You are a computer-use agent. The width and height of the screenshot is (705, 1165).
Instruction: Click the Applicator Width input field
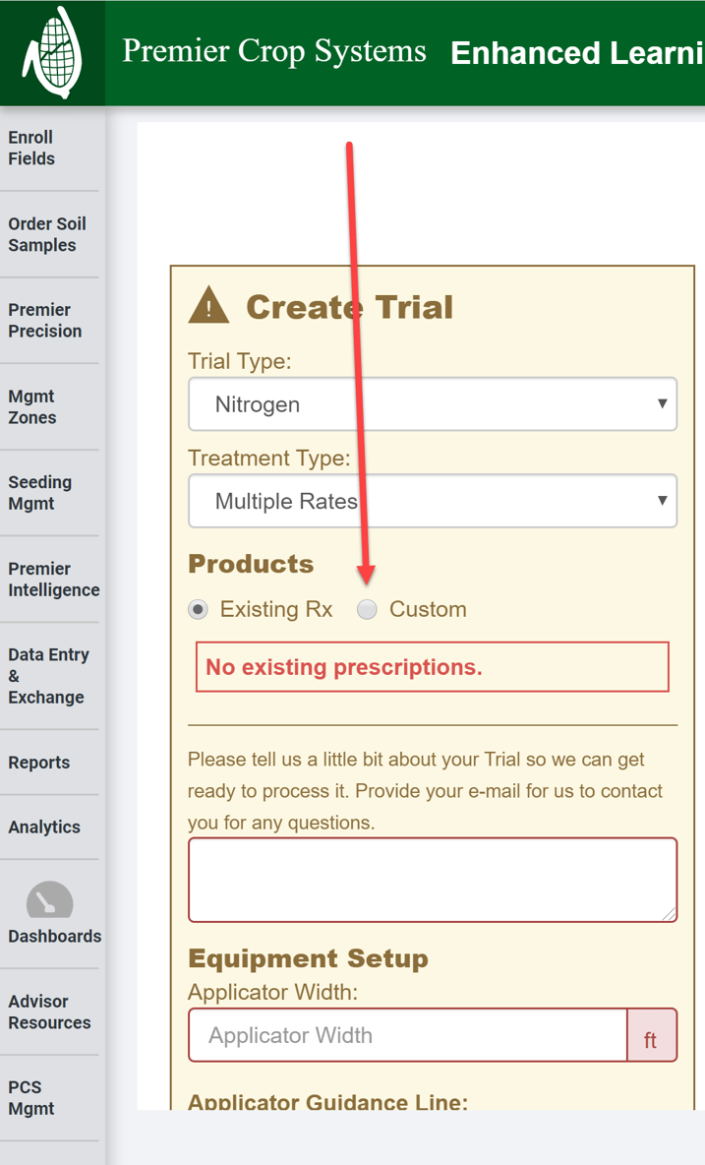[406, 1035]
